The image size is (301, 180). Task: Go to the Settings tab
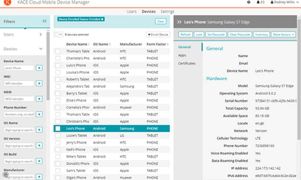(x=167, y=11)
